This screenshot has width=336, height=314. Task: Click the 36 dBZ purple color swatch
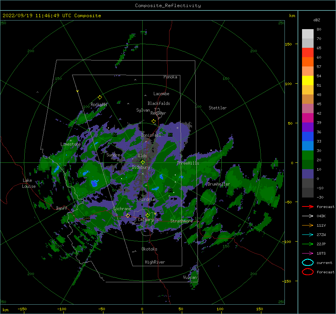(x=308, y=127)
